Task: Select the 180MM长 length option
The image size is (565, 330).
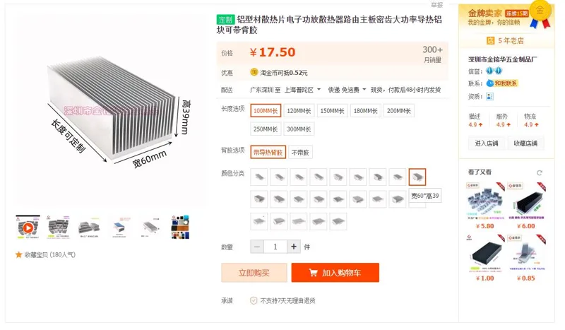Action: click(365, 111)
